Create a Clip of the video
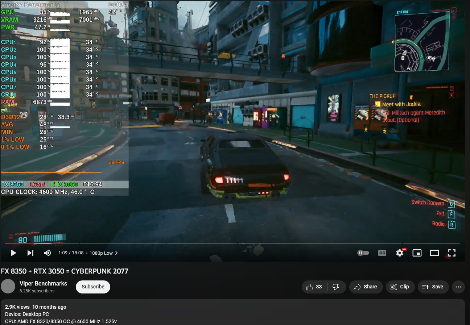This screenshot has width=470, height=325. [400, 287]
